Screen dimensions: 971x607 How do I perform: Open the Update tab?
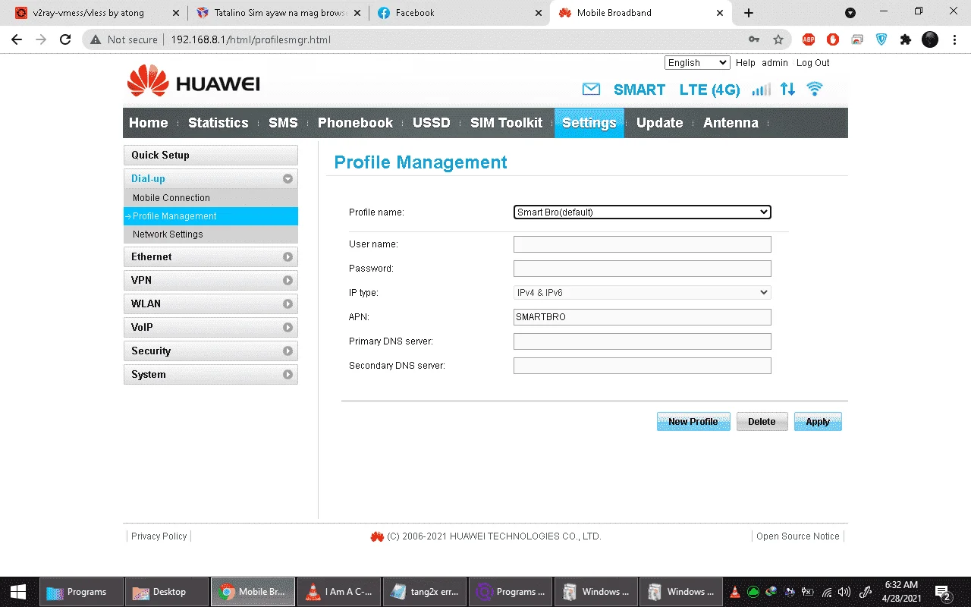(x=659, y=123)
